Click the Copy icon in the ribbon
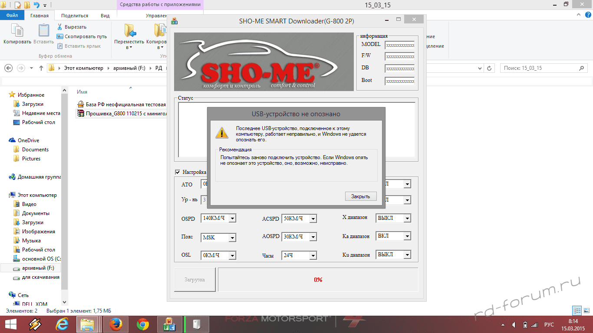 (x=17, y=31)
